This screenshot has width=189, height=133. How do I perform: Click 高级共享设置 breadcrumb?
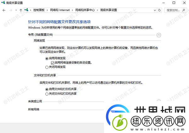(108, 10)
